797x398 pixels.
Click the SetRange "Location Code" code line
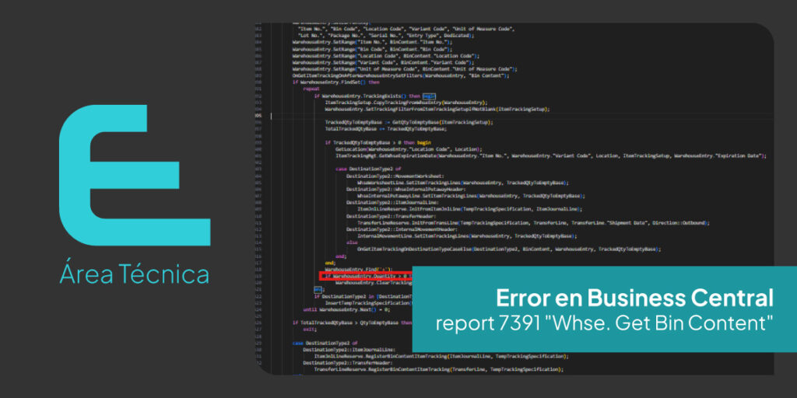coord(386,55)
